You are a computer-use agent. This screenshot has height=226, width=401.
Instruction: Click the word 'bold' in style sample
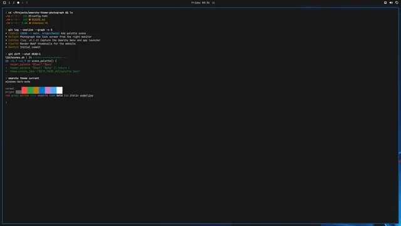click(x=60, y=95)
